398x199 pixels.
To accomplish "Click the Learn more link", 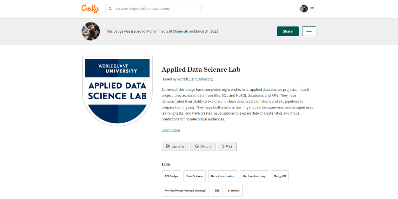I will pyautogui.click(x=171, y=130).
